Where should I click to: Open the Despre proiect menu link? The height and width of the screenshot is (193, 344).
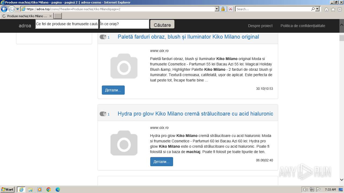(x=260, y=26)
